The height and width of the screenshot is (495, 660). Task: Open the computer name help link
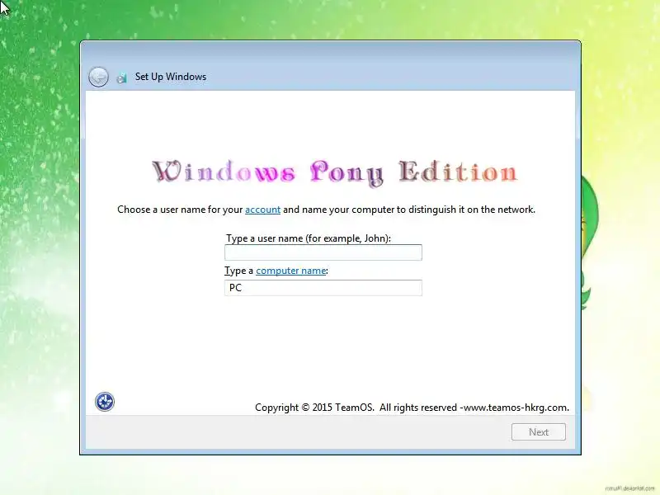pos(291,271)
